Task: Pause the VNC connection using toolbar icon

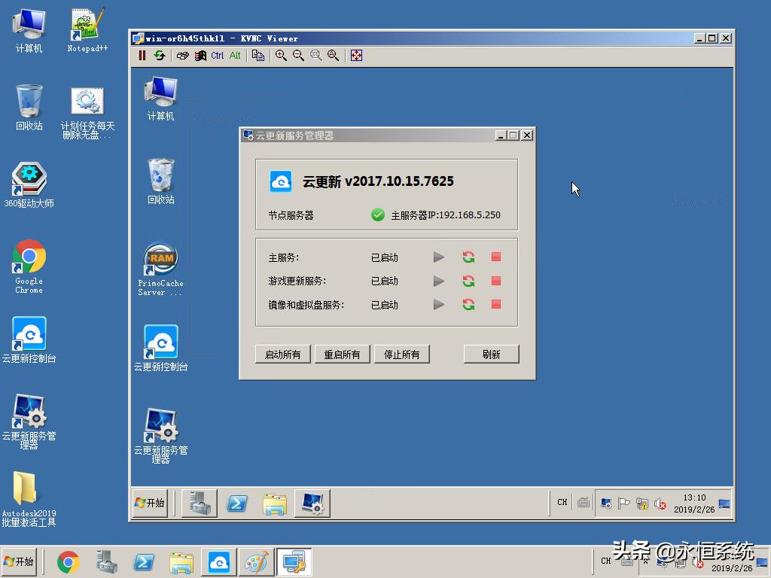Action: (x=142, y=55)
